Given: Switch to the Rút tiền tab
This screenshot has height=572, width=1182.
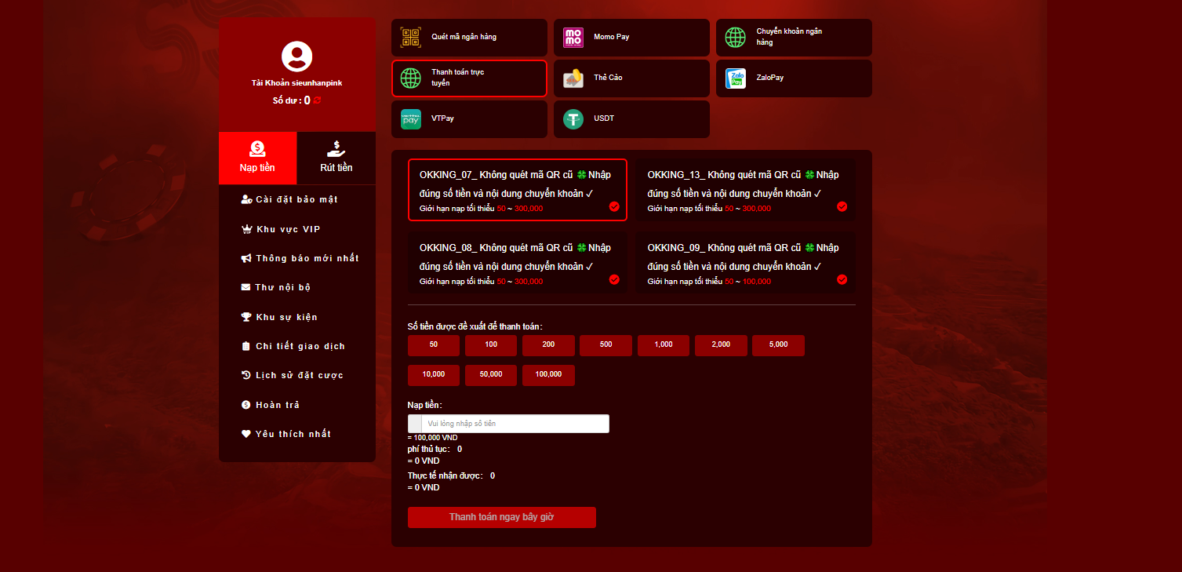Looking at the screenshot, I should click(x=336, y=158).
